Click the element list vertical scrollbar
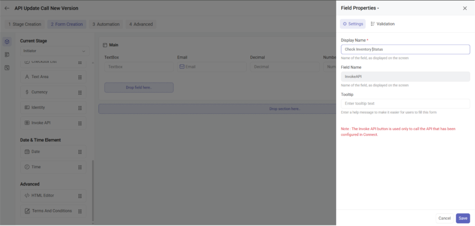This screenshot has height=226, width=475. 93,190
